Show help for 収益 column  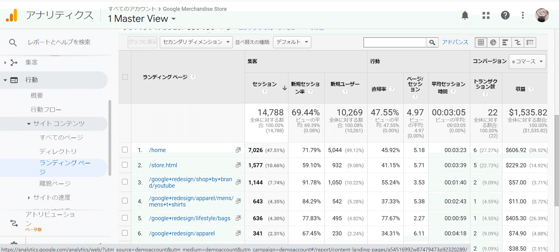pos(531,89)
